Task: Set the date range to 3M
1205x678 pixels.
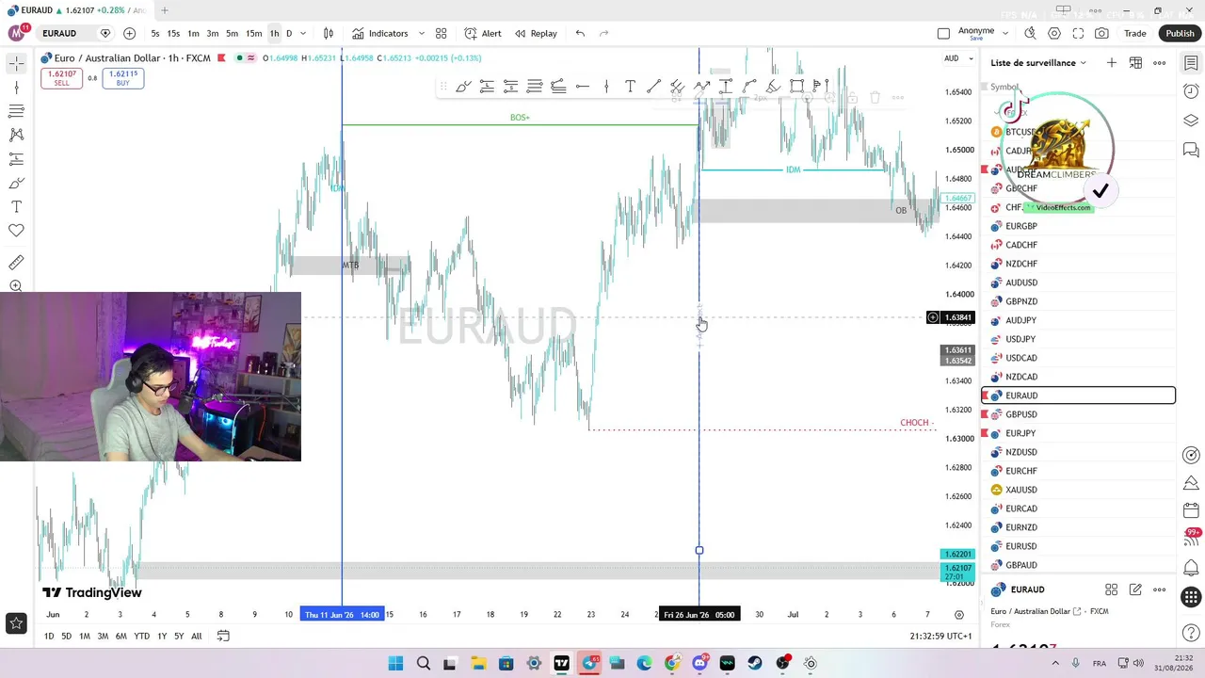Action: (103, 637)
